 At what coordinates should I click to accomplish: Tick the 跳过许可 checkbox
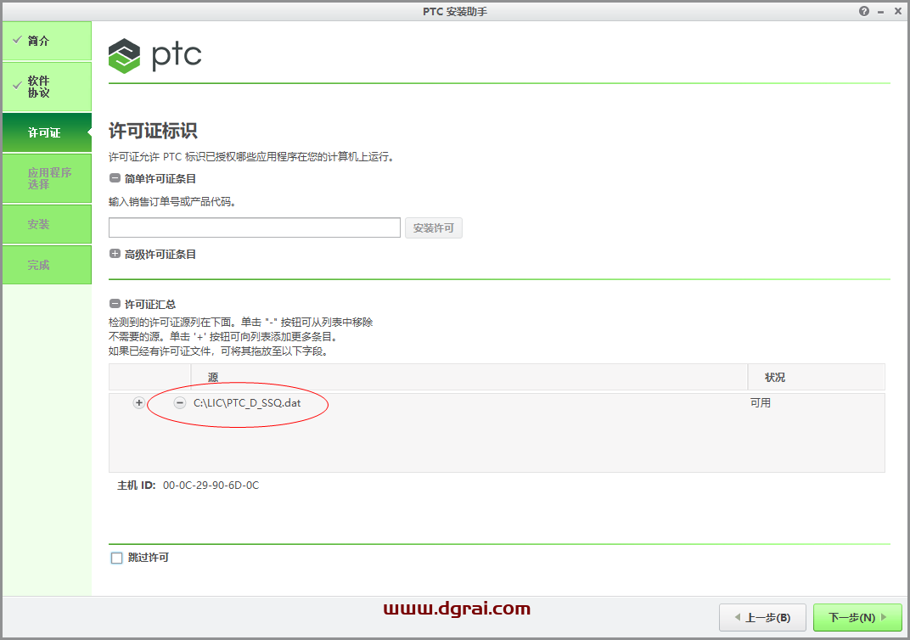116,558
